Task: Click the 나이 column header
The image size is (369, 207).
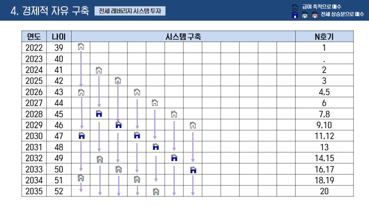Action: tap(59, 36)
